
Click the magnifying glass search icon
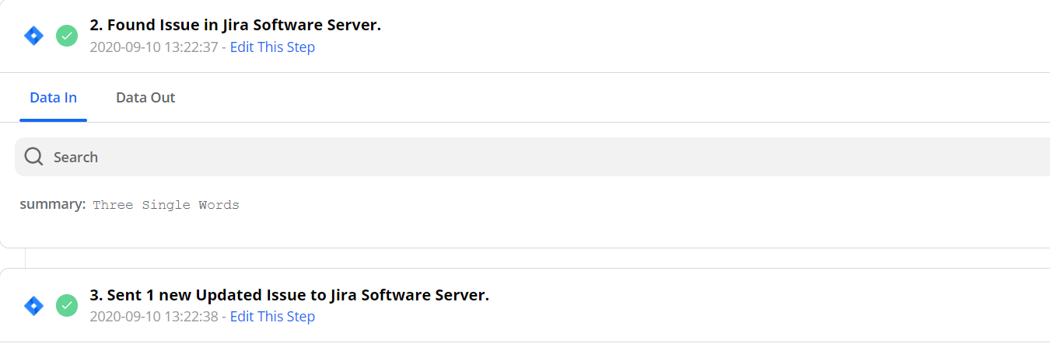click(x=33, y=157)
